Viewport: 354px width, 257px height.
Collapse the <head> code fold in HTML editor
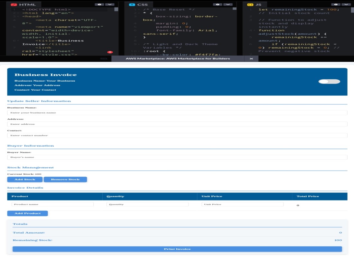(x=18, y=16)
